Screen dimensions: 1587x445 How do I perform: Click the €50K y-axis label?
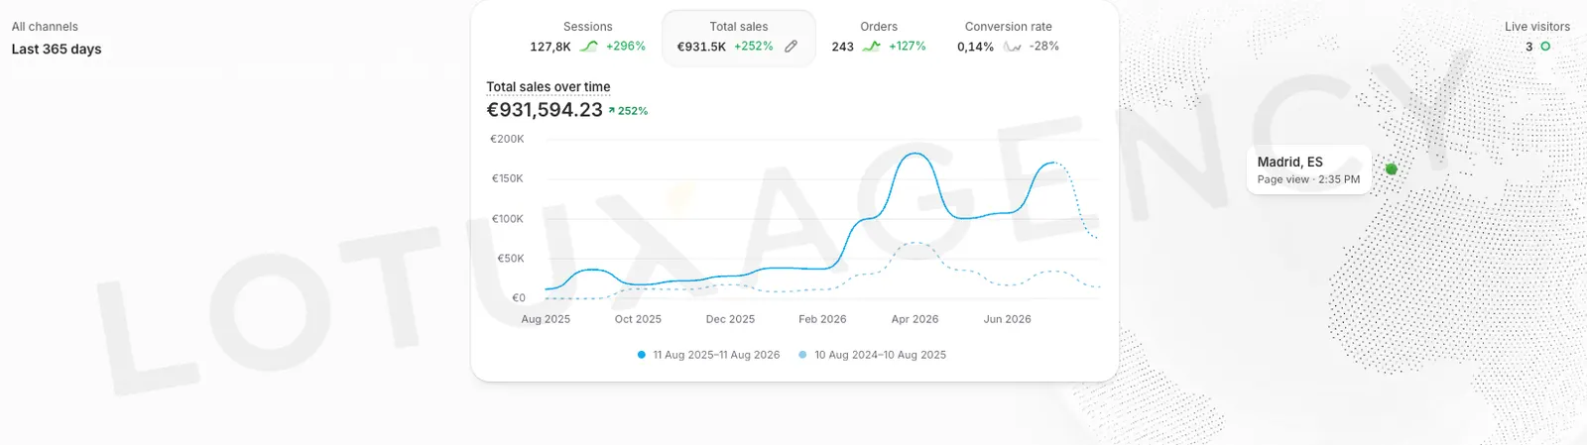(511, 259)
